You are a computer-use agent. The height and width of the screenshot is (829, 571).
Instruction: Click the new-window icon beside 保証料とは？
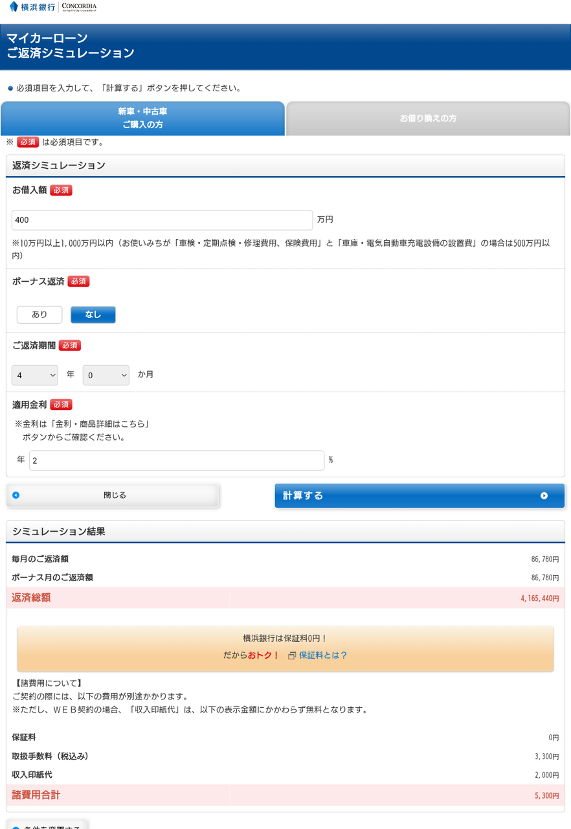point(292,655)
